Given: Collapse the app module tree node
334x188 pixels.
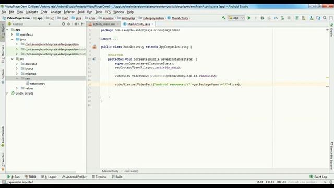Looking at the screenshot, I should click(x=8, y=30).
